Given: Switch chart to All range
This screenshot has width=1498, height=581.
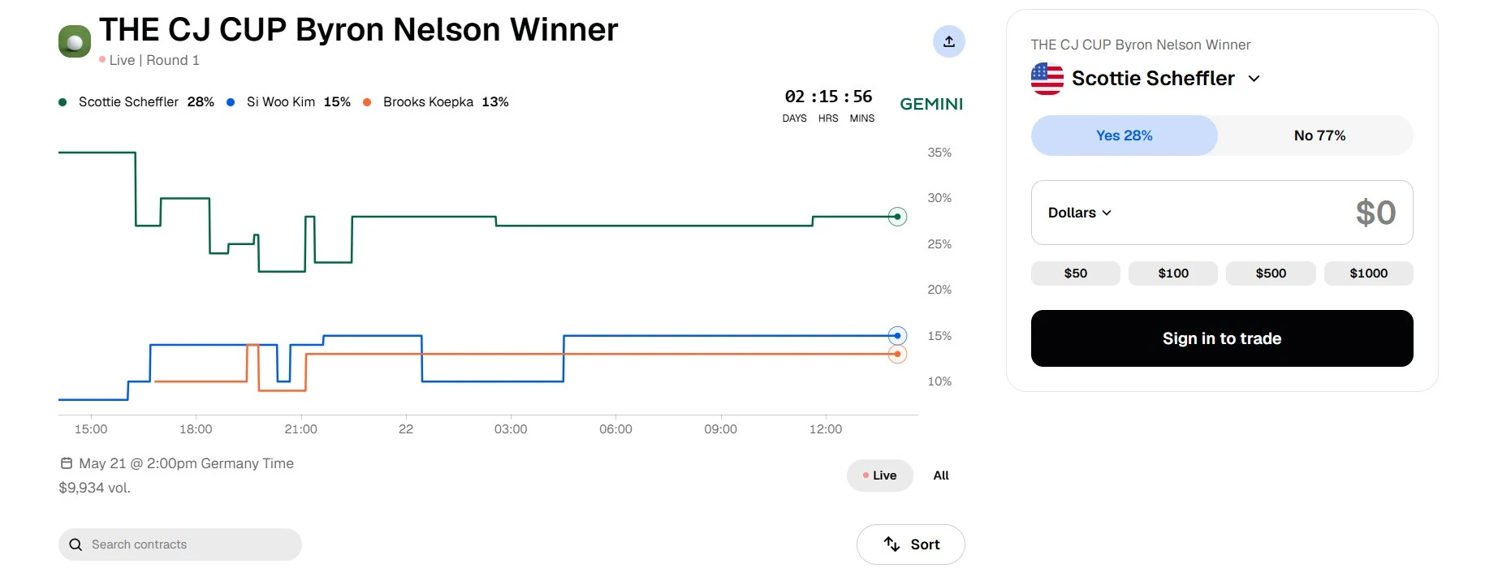Looking at the screenshot, I should pos(941,476).
